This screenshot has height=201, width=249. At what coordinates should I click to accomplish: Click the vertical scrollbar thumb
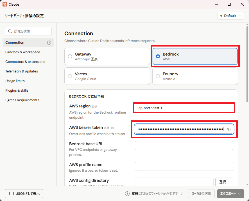tap(247, 64)
